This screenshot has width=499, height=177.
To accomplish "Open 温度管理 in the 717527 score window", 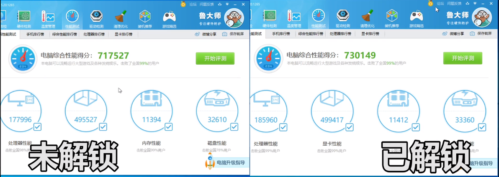I will (x=48, y=19).
